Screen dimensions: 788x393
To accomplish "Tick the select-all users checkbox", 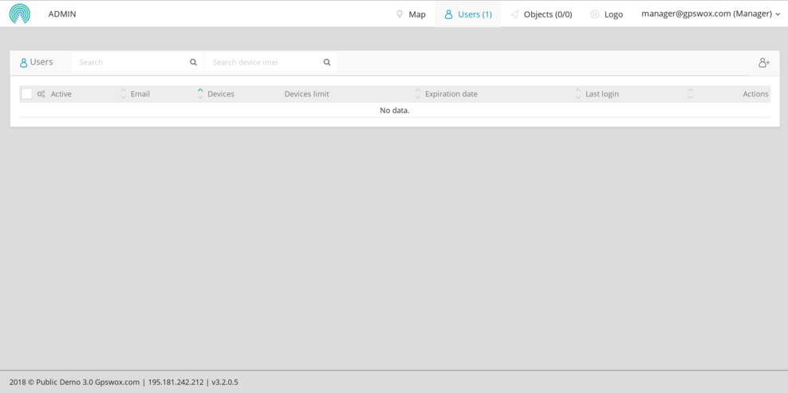I will coord(26,93).
